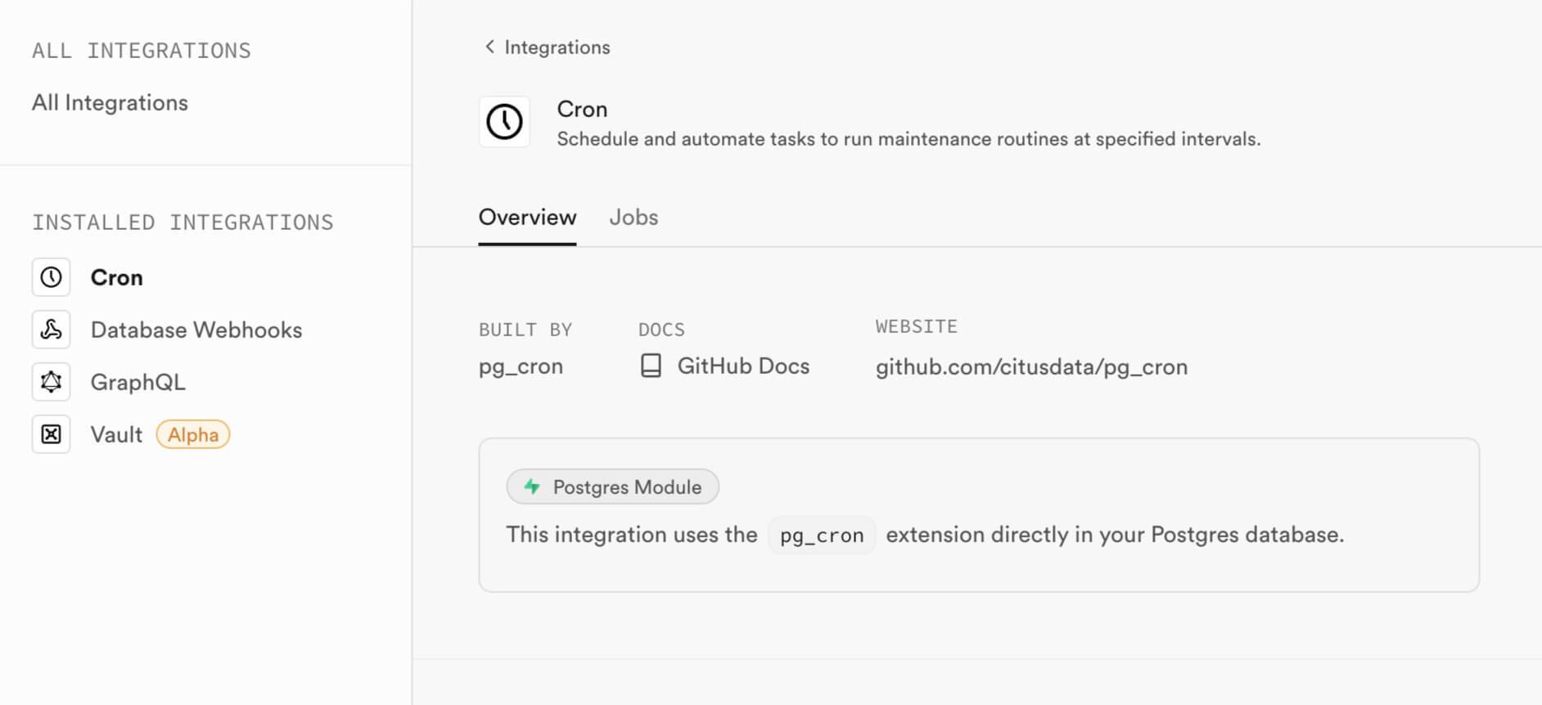Open the GitHub Docs link

click(742, 366)
